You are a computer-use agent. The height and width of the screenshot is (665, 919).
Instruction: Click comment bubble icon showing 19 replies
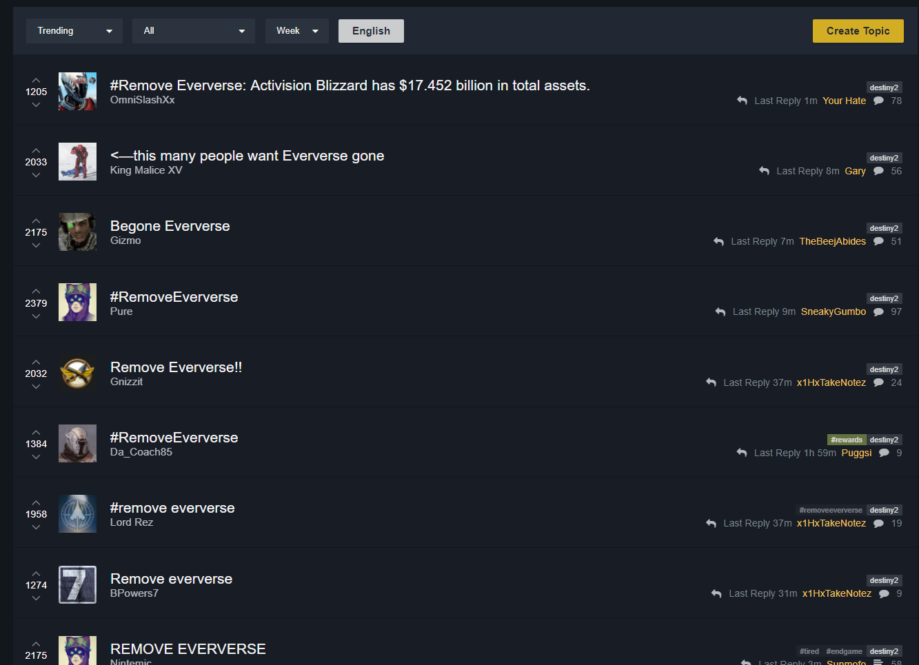[x=878, y=523]
